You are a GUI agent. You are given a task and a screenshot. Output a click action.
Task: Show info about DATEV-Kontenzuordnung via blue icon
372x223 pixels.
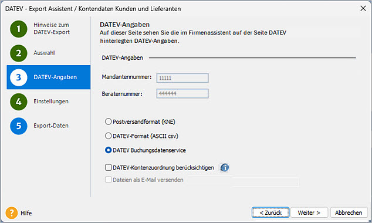coord(225,167)
